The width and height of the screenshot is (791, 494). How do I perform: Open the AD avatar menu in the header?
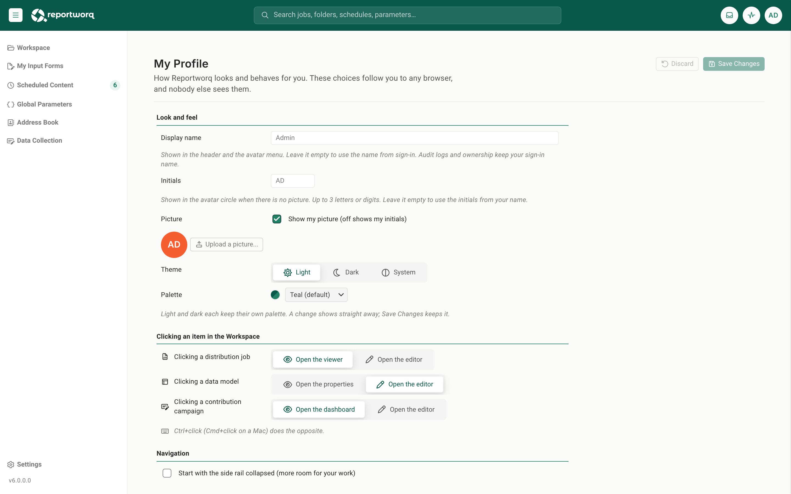[x=773, y=15]
